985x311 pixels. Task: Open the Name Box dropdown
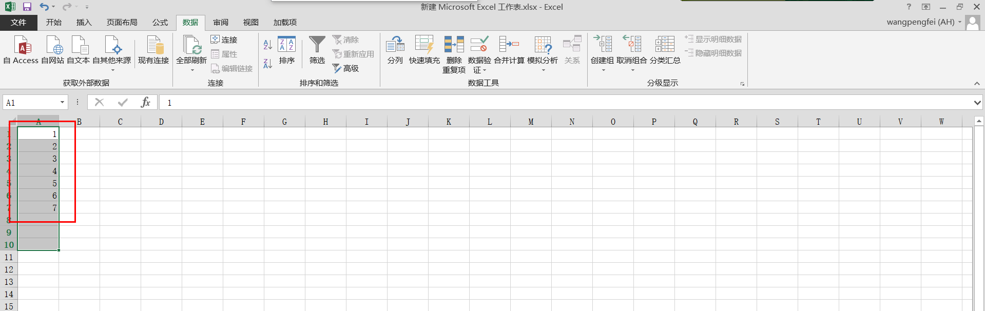coord(62,102)
